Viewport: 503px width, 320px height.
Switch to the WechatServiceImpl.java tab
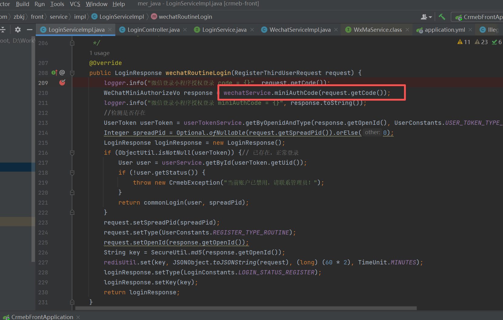click(300, 30)
